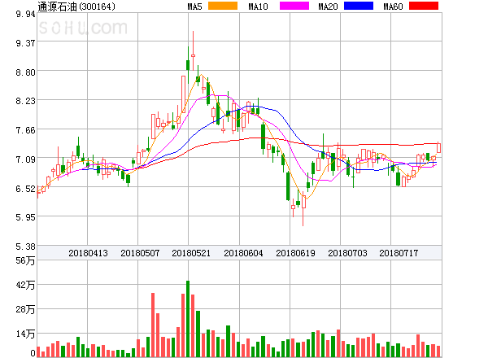Image resolution: width=488 pixels, height=358 pixels.
Task: Click the 56万 volume axis label
Action: 25,260
